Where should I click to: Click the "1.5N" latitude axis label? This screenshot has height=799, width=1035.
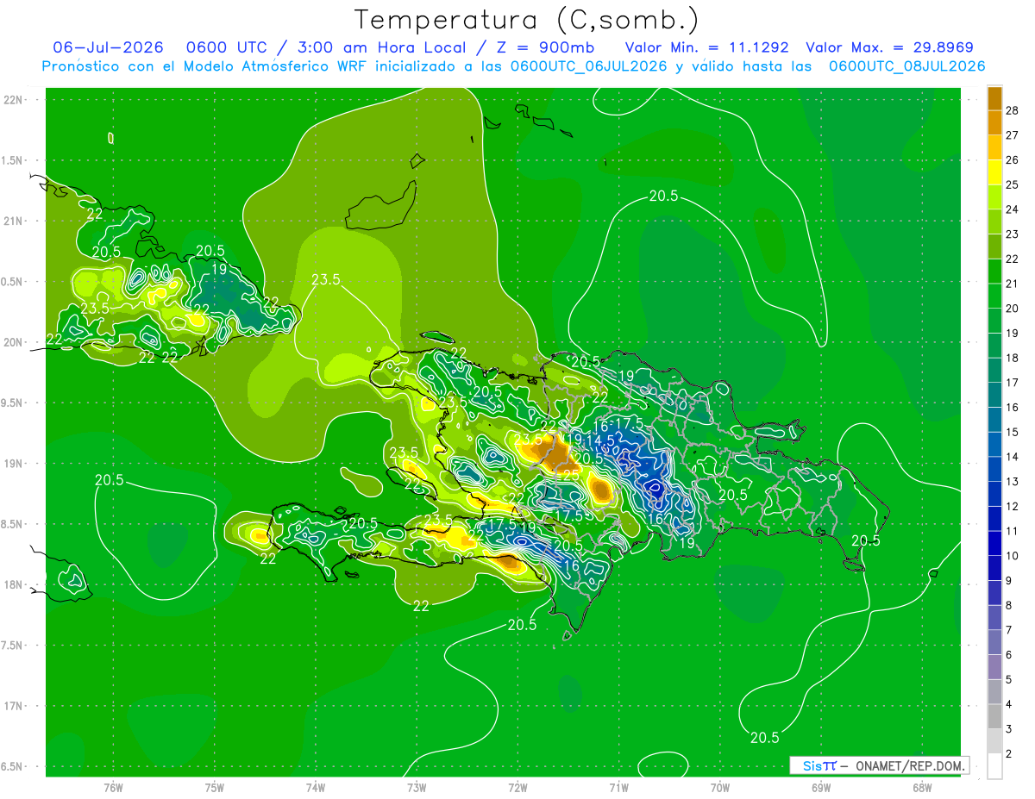pyautogui.click(x=14, y=160)
